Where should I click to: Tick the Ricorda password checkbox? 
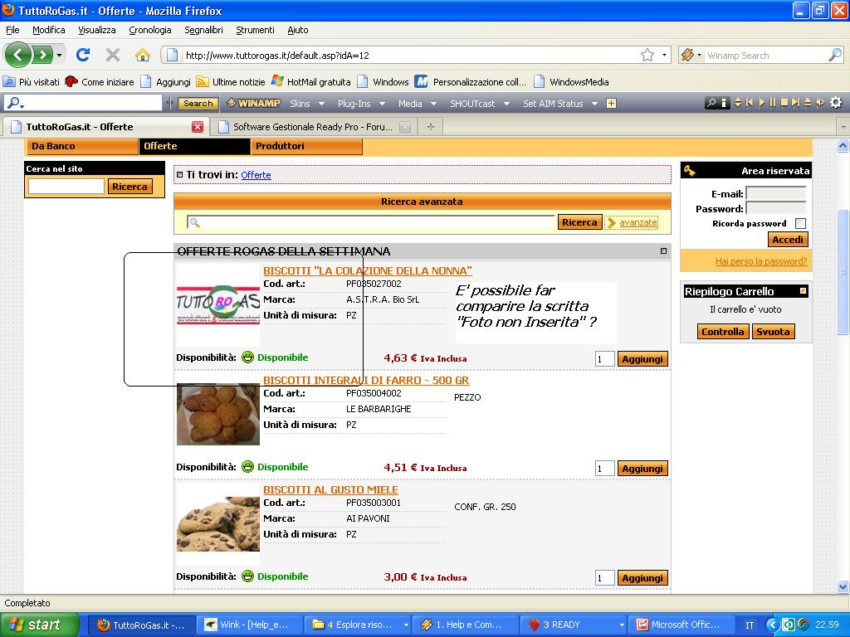800,223
